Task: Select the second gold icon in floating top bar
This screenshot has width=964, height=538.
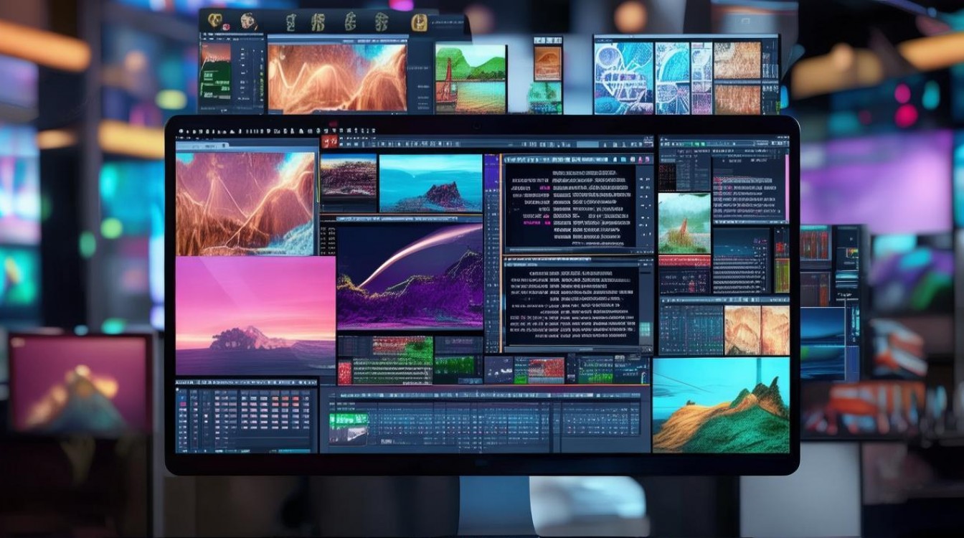Action: [x=247, y=22]
